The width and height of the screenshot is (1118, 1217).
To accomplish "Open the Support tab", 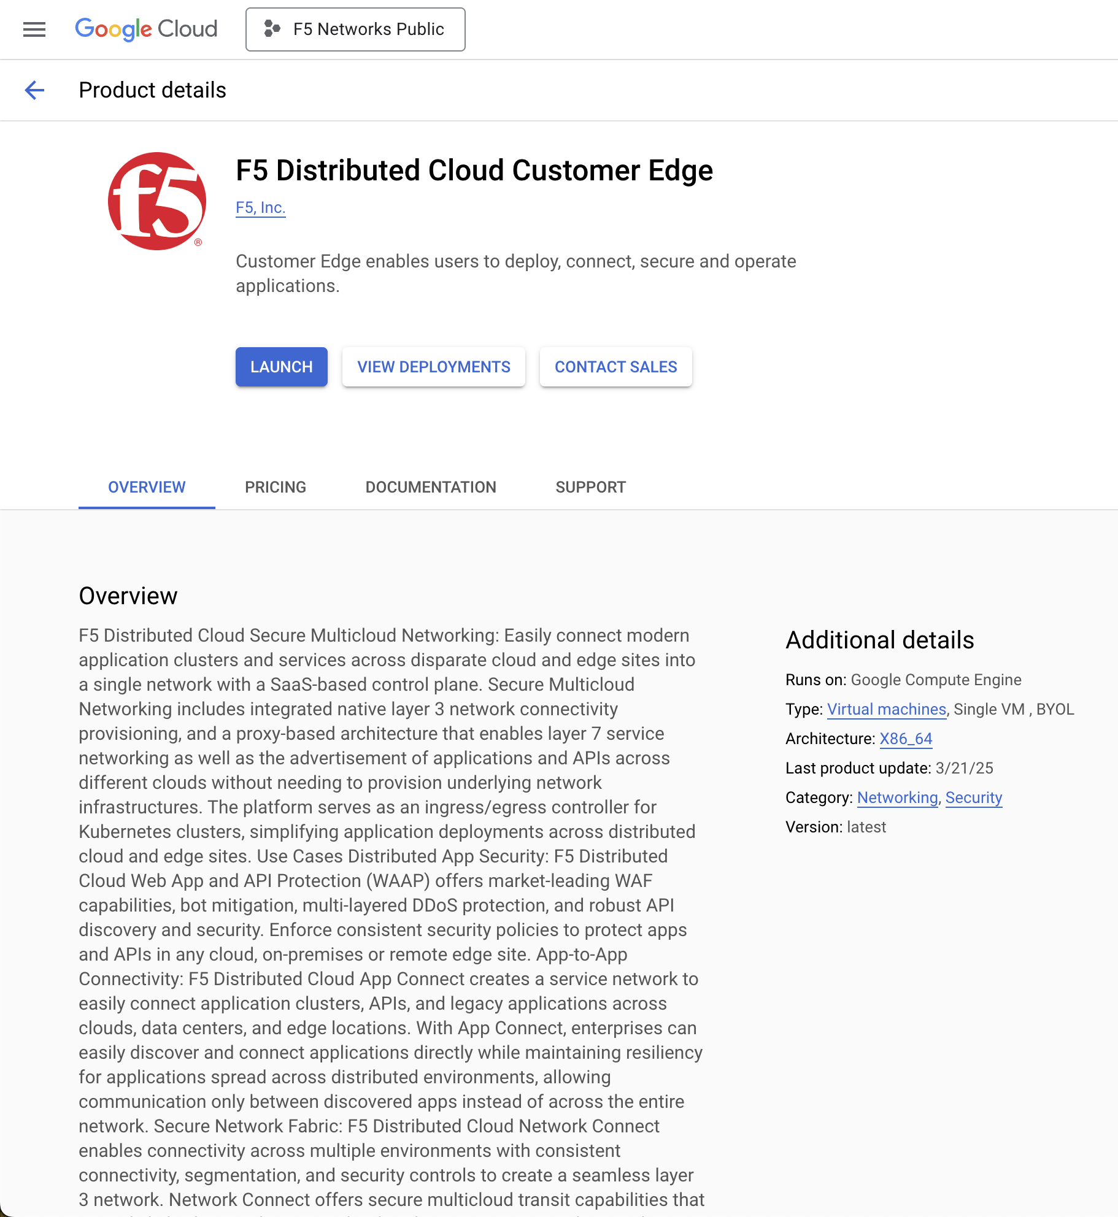I will [590, 487].
